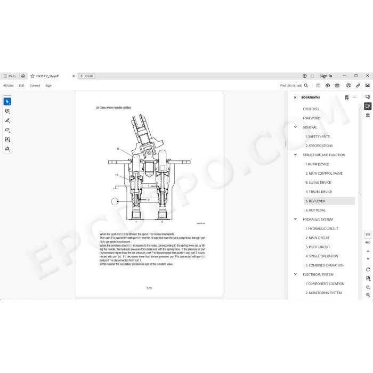Click the Share with others icon
Screen dimensions: 373x373
point(348,85)
